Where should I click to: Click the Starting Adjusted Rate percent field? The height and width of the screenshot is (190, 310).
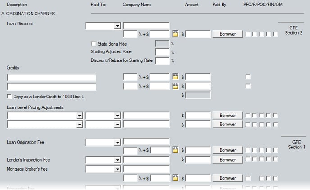(162, 52)
